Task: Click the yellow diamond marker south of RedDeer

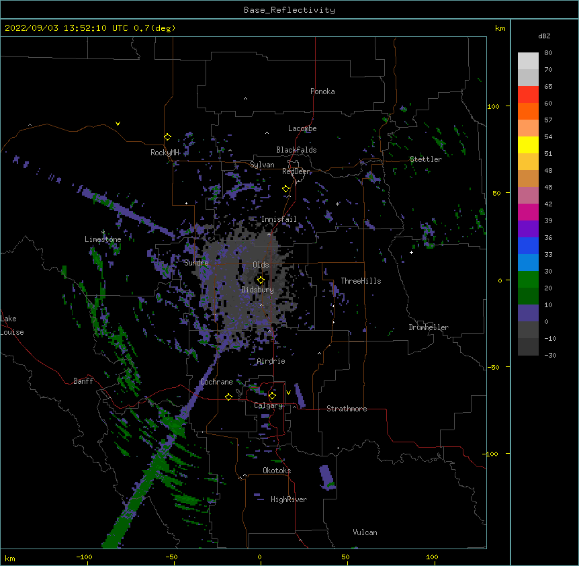Action: point(285,189)
